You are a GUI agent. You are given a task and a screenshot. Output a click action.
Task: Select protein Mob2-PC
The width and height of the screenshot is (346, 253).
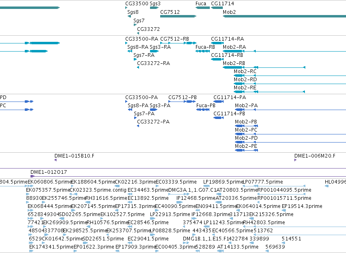click(246, 130)
